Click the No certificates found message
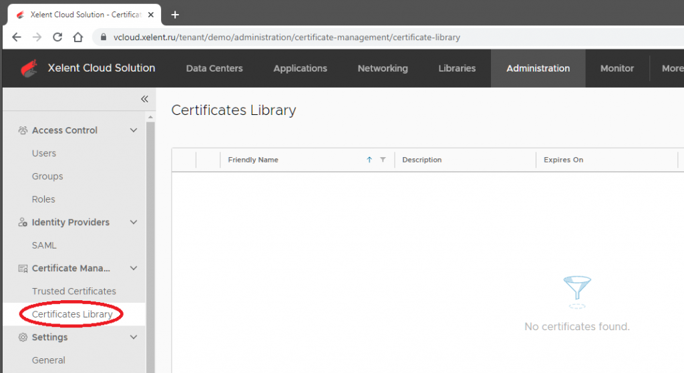The height and width of the screenshot is (373, 684). tap(576, 327)
